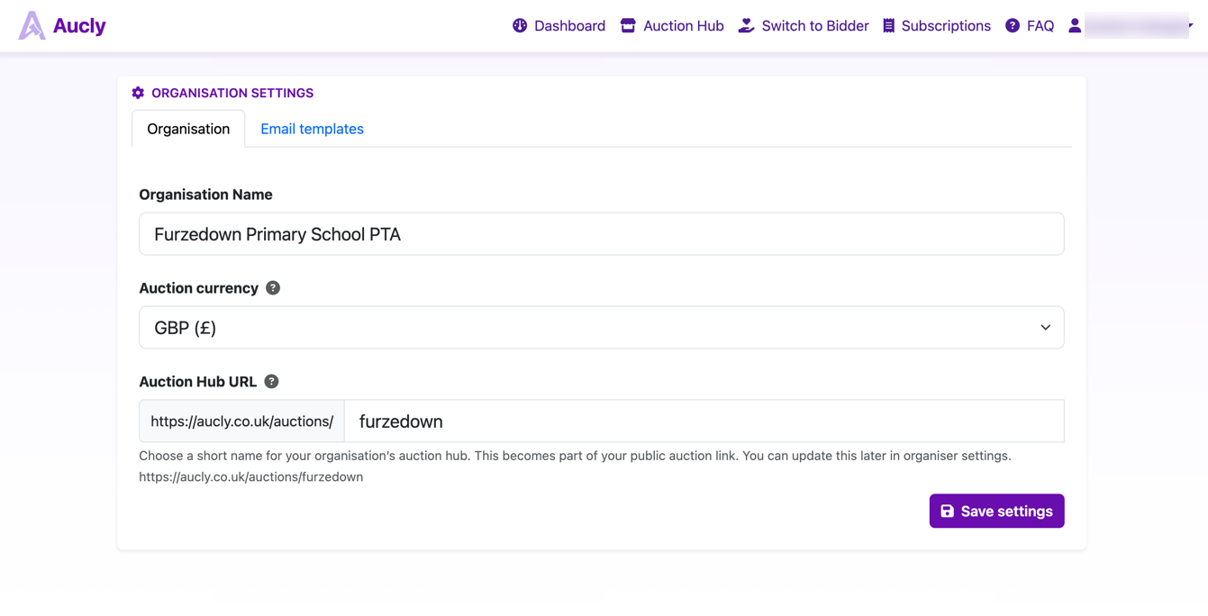Image resolution: width=1208 pixels, height=616 pixels.
Task: Click the Aucly brand name text
Action: click(x=79, y=26)
